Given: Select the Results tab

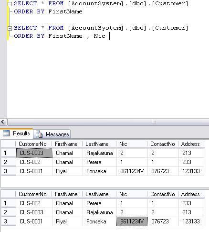Looking at the screenshot, I should pos(17,133).
